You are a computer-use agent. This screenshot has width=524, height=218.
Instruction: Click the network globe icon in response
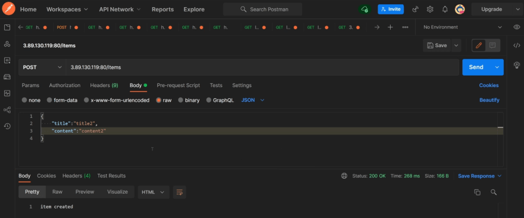(x=344, y=176)
